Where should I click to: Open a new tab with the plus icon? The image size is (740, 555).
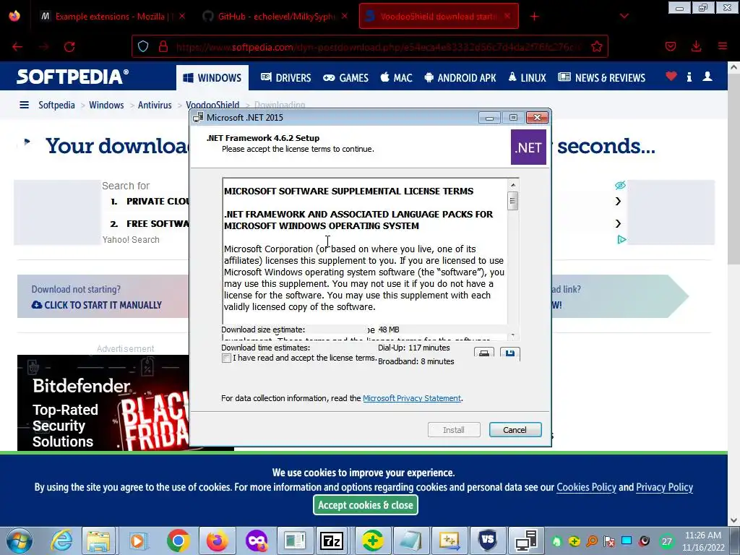(534, 17)
